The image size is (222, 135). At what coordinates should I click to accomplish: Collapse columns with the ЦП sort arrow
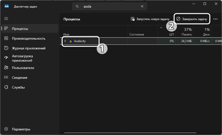pyautogui.click(x=161, y=28)
